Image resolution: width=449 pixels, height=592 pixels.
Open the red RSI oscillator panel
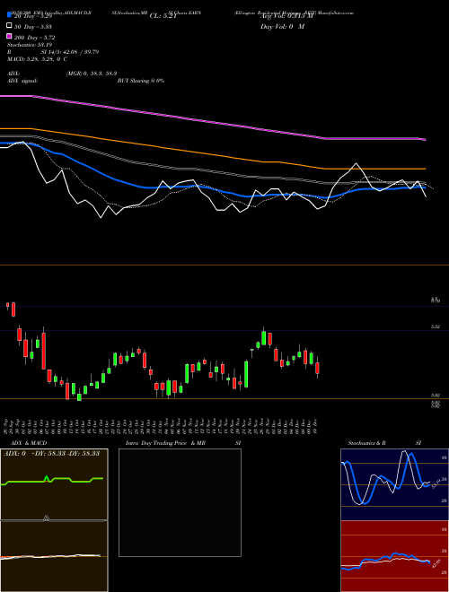pos(394,556)
